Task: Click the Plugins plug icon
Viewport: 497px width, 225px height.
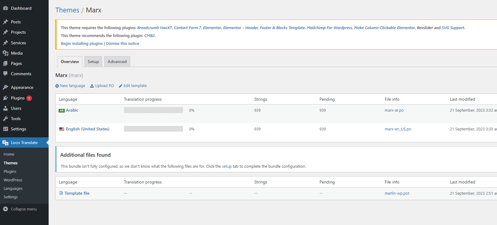Action: click(5, 98)
